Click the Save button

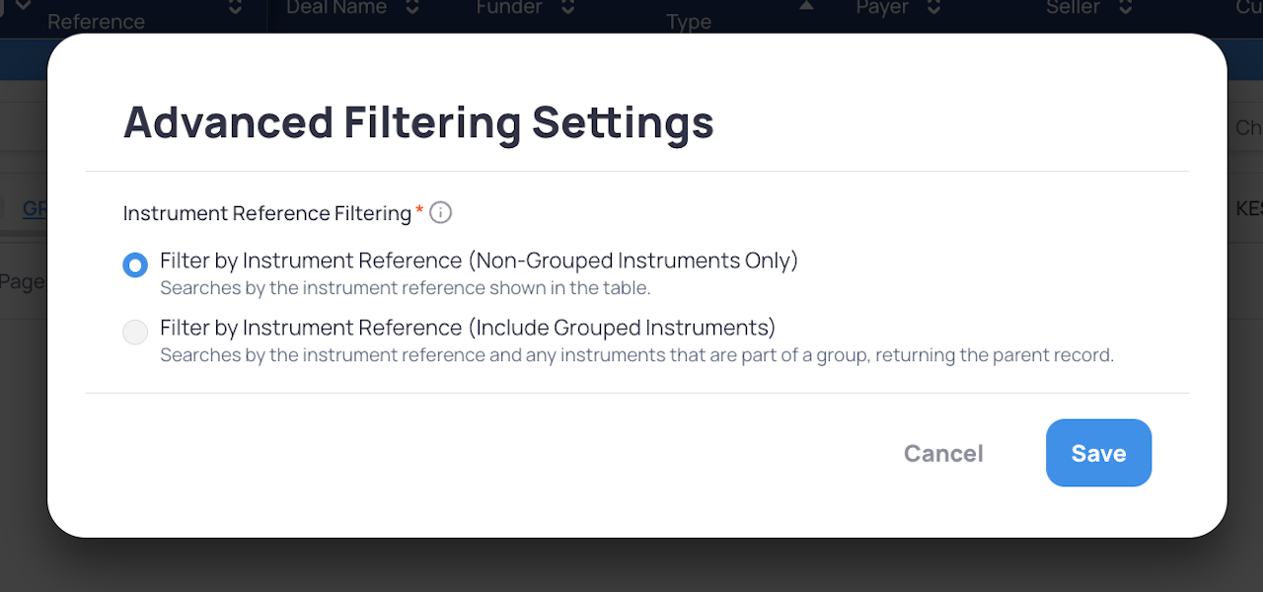(x=1098, y=453)
